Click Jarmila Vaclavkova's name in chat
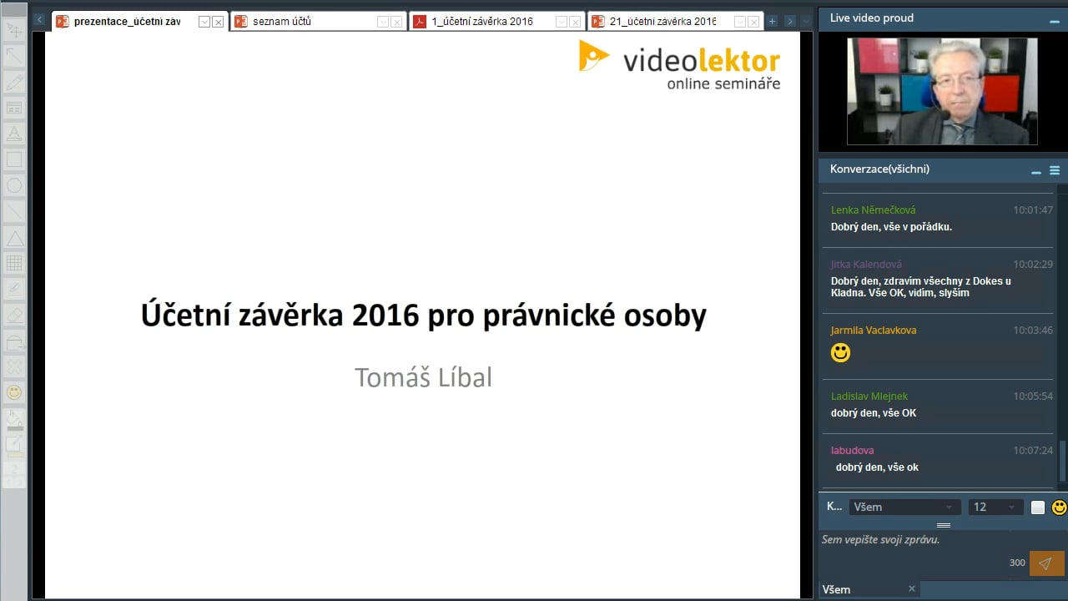Image resolution: width=1068 pixels, height=601 pixels. 872,331
